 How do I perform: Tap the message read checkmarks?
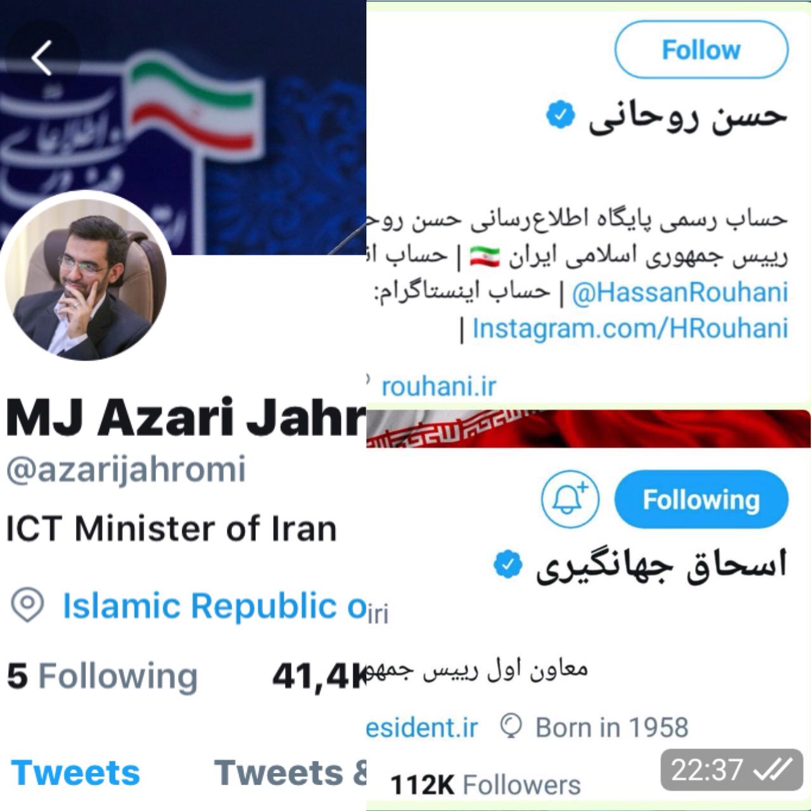click(772, 770)
